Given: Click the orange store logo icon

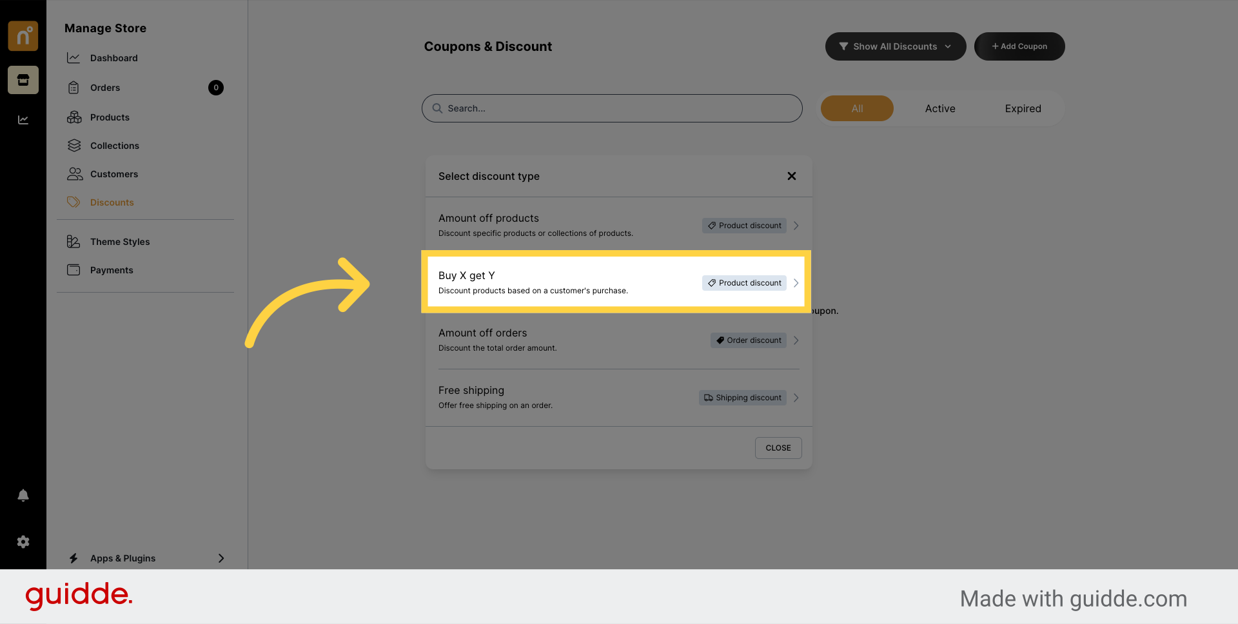Looking at the screenshot, I should 23,36.
